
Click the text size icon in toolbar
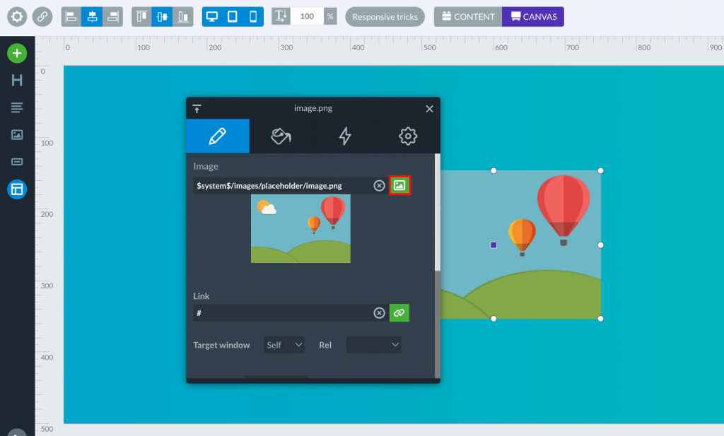click(281, 17)
